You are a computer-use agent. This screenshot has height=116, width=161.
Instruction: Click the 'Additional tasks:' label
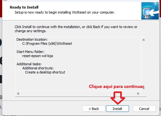coord(29,64)
